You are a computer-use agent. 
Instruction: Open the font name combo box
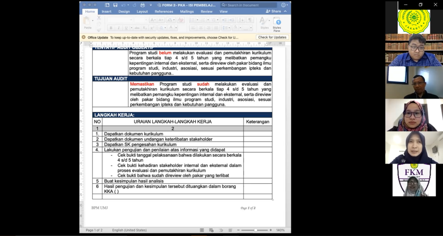(120, 20)
